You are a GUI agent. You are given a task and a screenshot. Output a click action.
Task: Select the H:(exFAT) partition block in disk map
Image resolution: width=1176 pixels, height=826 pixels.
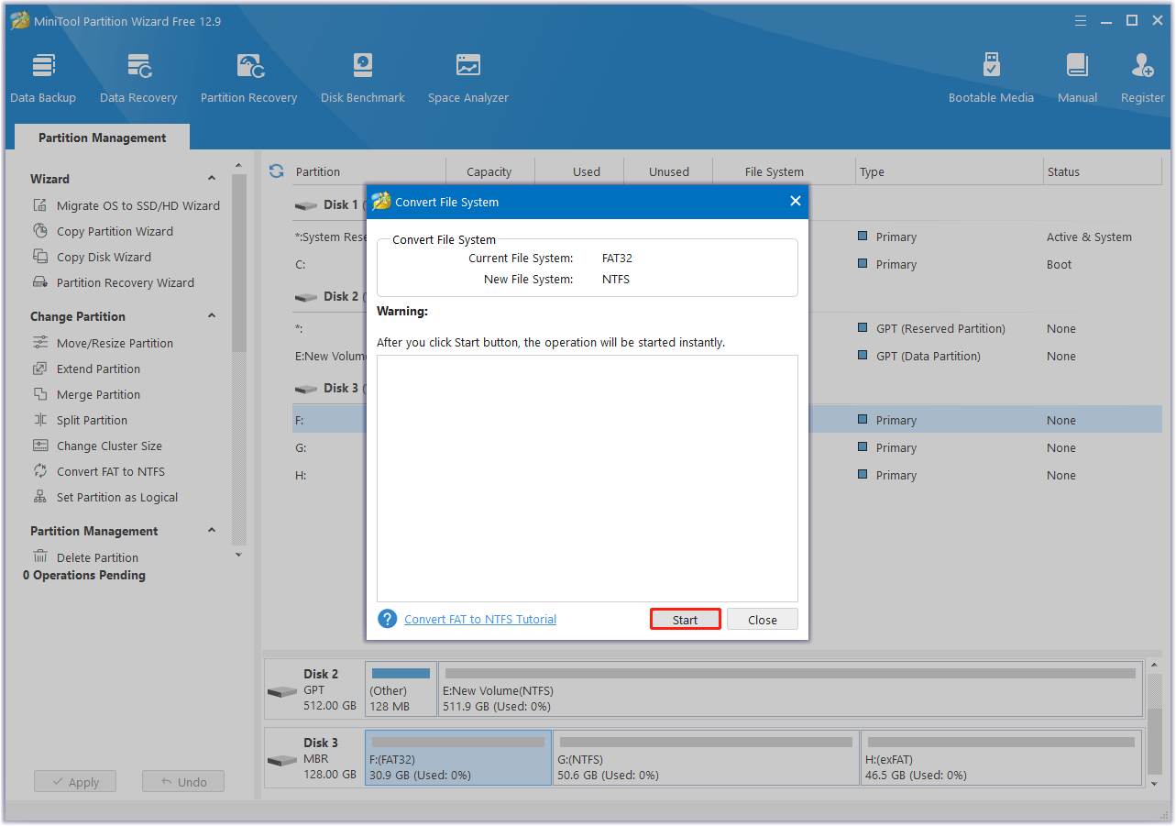(x=1001, y=758)
